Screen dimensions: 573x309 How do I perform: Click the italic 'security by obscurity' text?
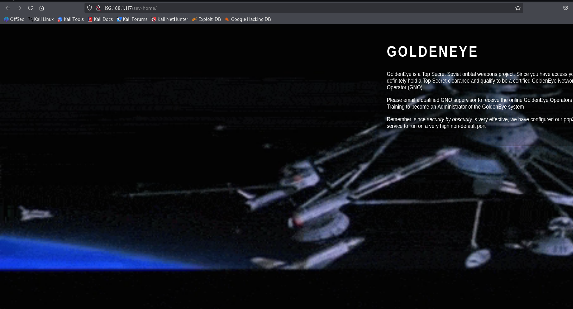449,119
